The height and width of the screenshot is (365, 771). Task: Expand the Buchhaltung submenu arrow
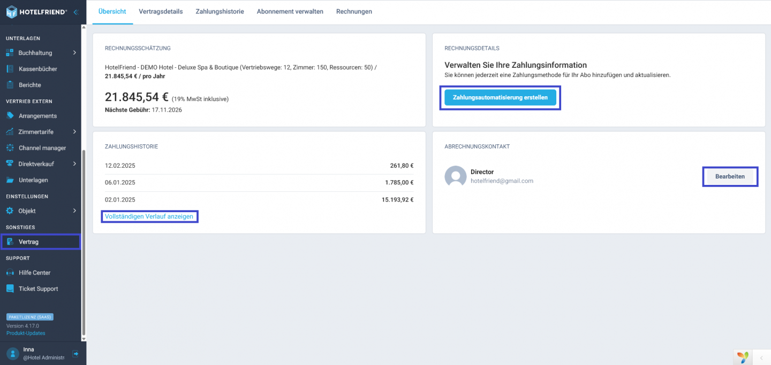[74, 53]
